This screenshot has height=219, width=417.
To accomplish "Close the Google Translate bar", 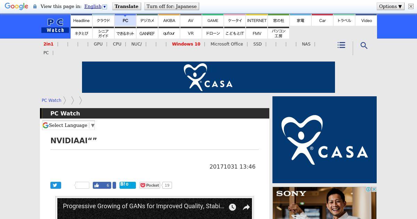I will pyautogui.click(x=411, y=6).
